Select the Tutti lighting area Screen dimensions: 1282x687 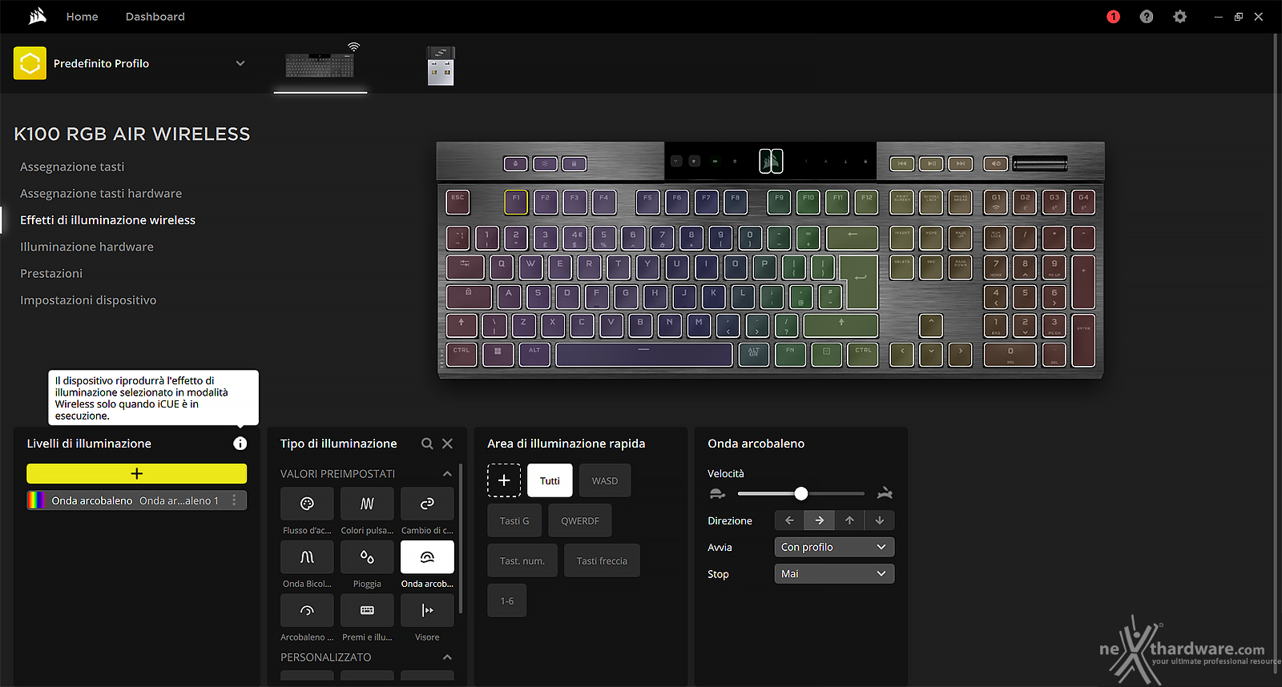coord(550,480)
